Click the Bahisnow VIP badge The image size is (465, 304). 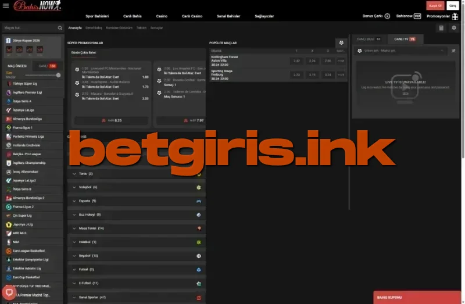[x=417, y=16]
